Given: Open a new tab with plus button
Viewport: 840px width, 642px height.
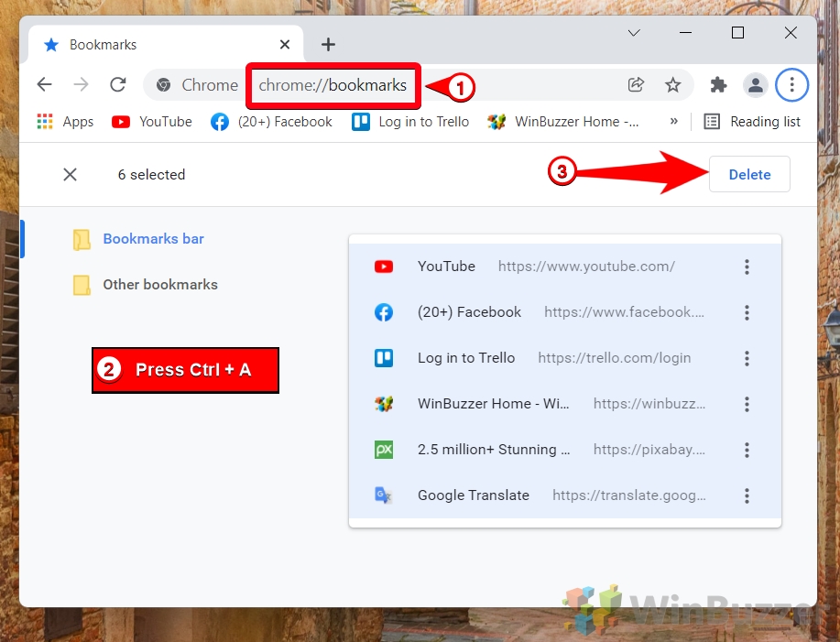Looking at the screenshot, I should (x=328, y=45).
